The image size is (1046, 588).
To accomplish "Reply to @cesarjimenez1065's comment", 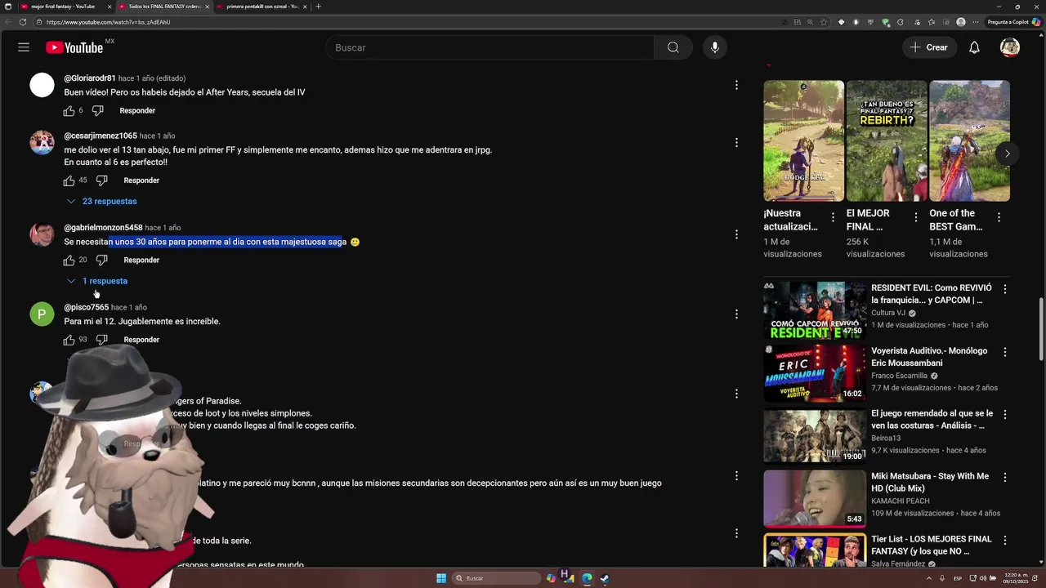I will coord(141,180).
